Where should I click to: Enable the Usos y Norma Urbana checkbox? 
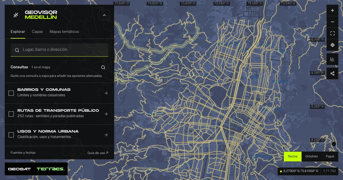[x=11, y=135]
